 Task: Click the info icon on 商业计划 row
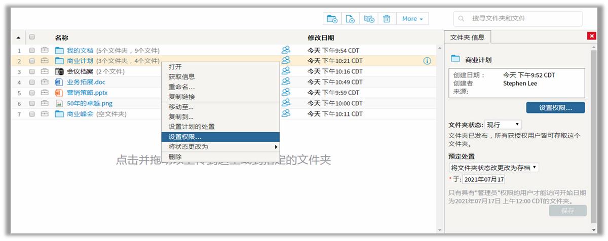pyautogui.click(x=427, y=61)
